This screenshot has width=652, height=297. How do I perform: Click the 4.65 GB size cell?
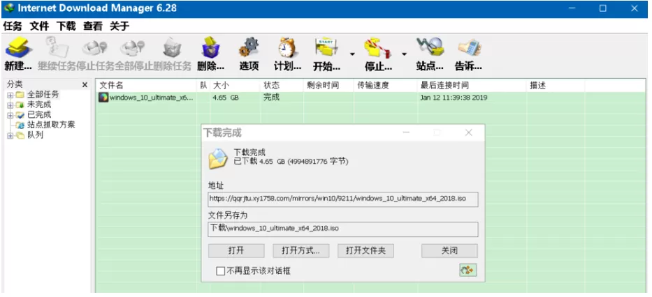(226, 98)
